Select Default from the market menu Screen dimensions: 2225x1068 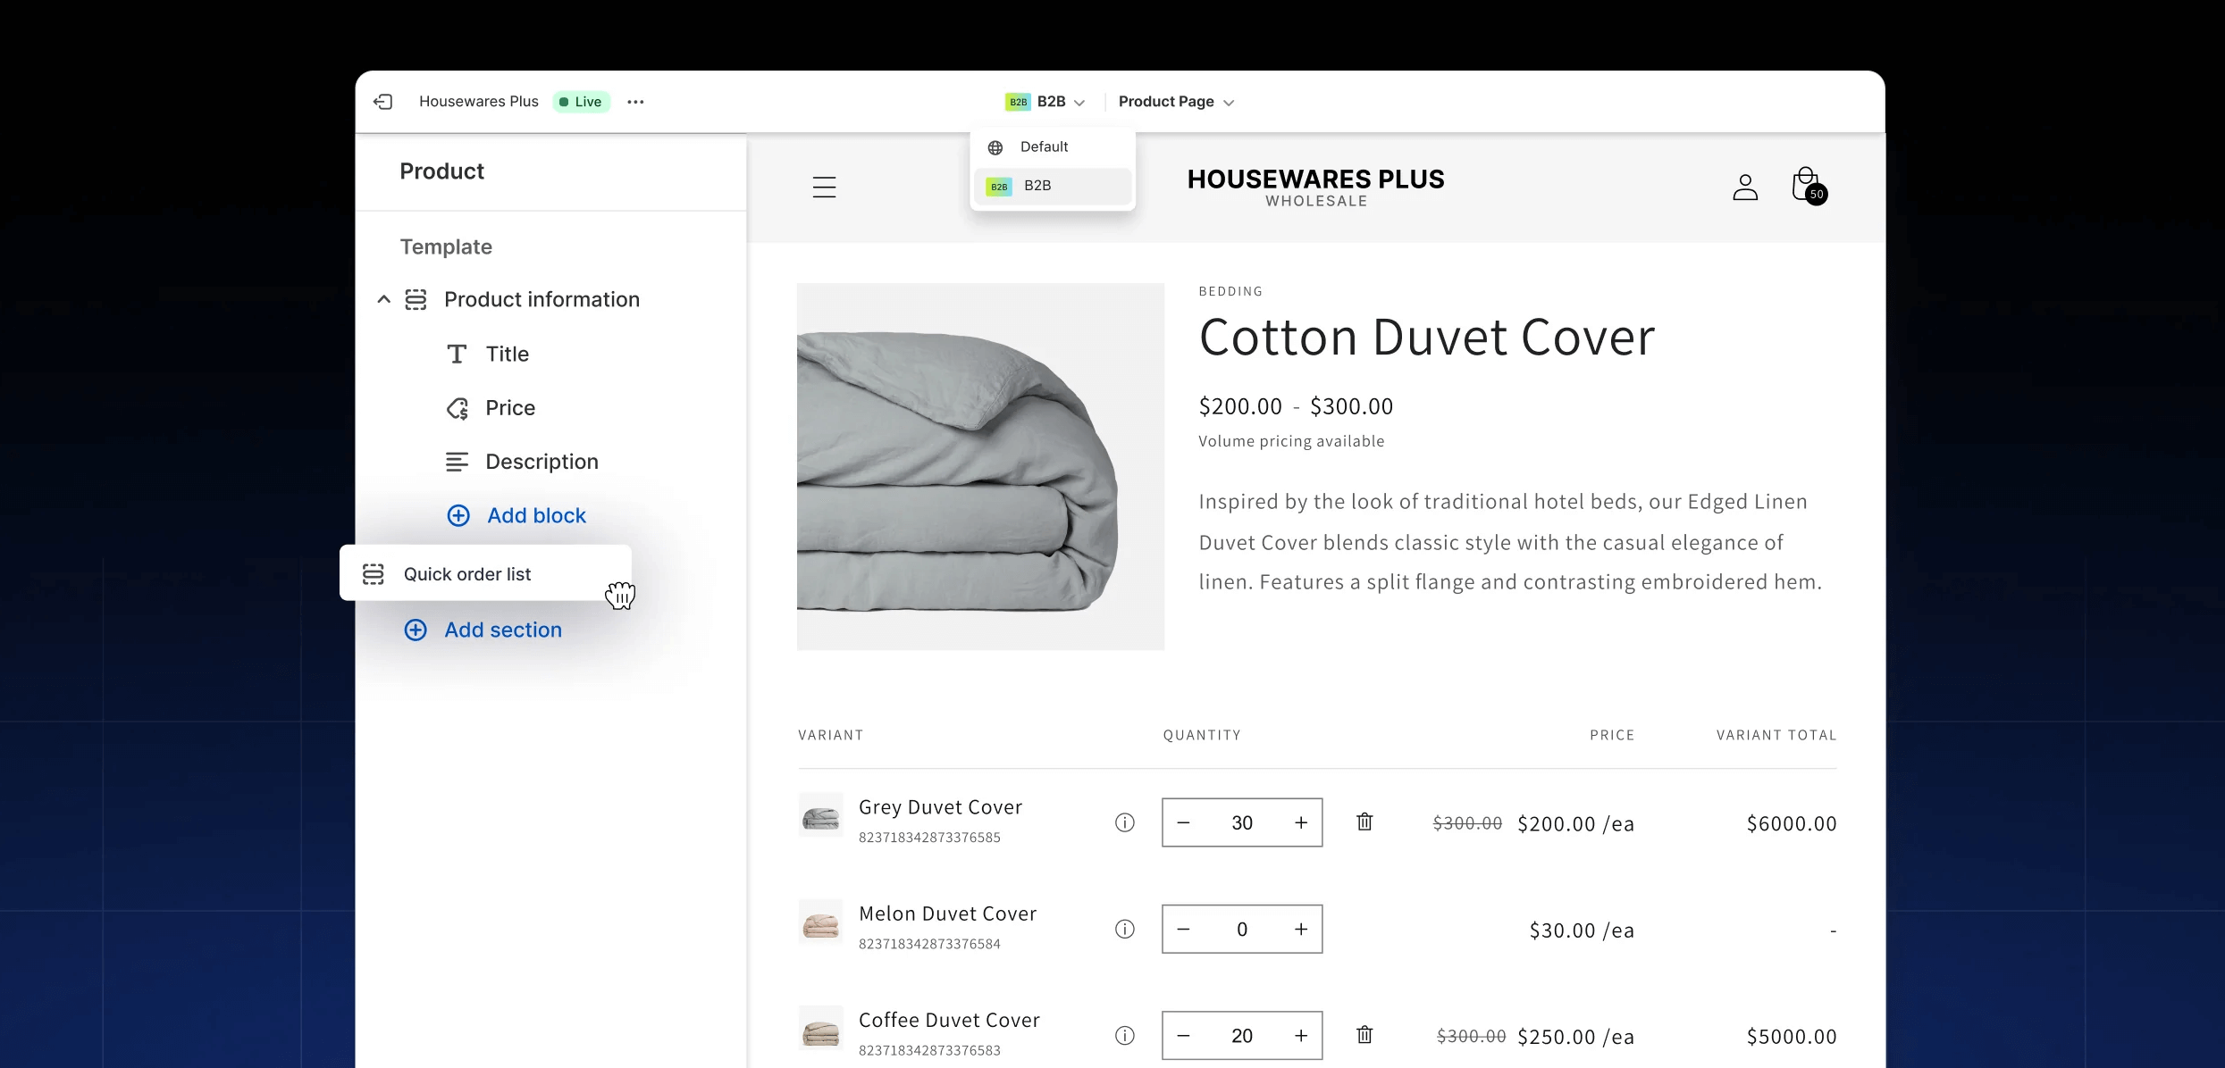[1043, 146]
